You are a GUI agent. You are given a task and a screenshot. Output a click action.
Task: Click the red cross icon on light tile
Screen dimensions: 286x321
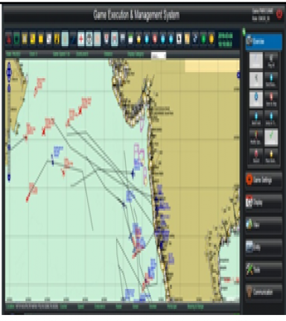pyautogui.click(x=81, y=39)
